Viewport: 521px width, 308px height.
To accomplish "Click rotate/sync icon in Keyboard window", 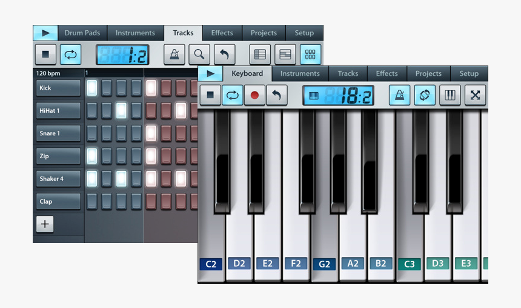I will pyautogui.click(x=425, y=95).
